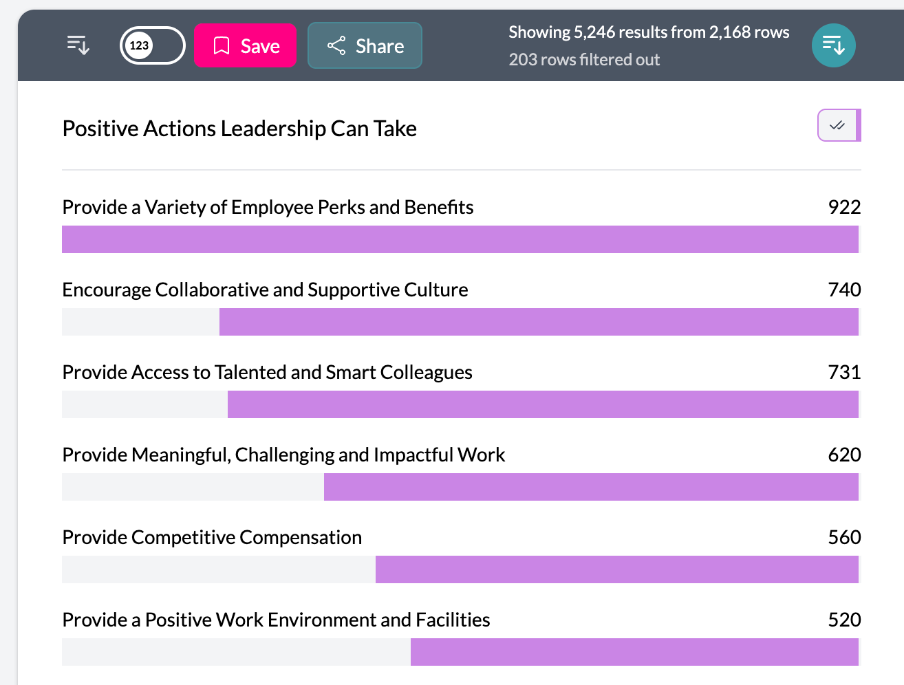Screen dimensions: 904x685
Task: Click the bookmark icon in Save
Action: 222,46
